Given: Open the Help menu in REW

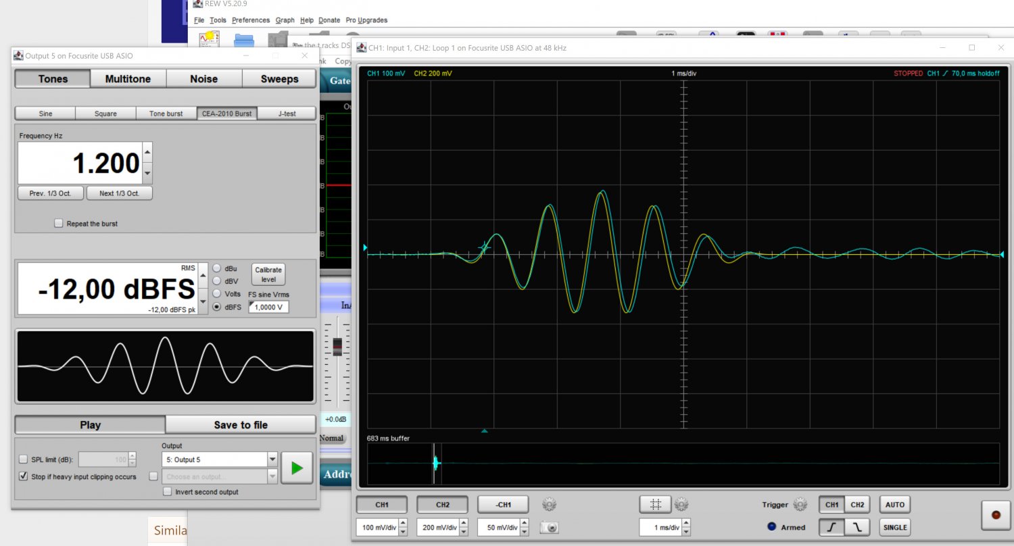Looking at the screenshot, I should coord(307,20).
